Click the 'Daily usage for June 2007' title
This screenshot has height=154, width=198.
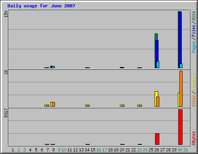click(x=41, y=6)
